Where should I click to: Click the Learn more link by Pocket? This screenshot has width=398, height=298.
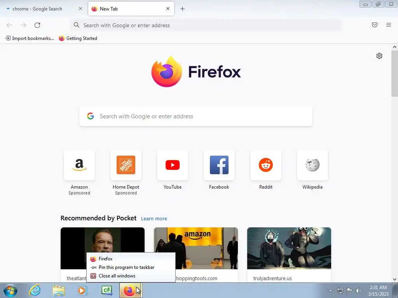click(154, 219)
